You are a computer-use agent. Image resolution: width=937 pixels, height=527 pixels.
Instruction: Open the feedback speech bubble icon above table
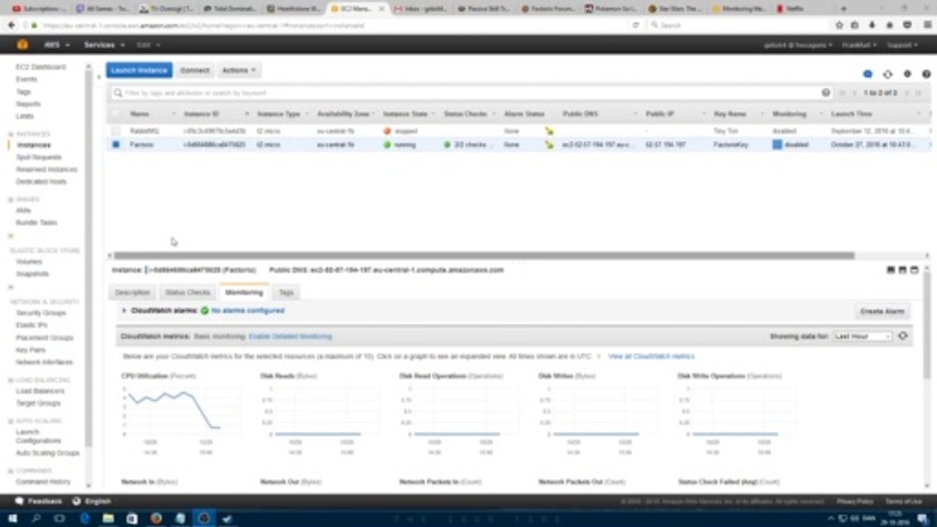pyautogui.click(x=867, y=74)
